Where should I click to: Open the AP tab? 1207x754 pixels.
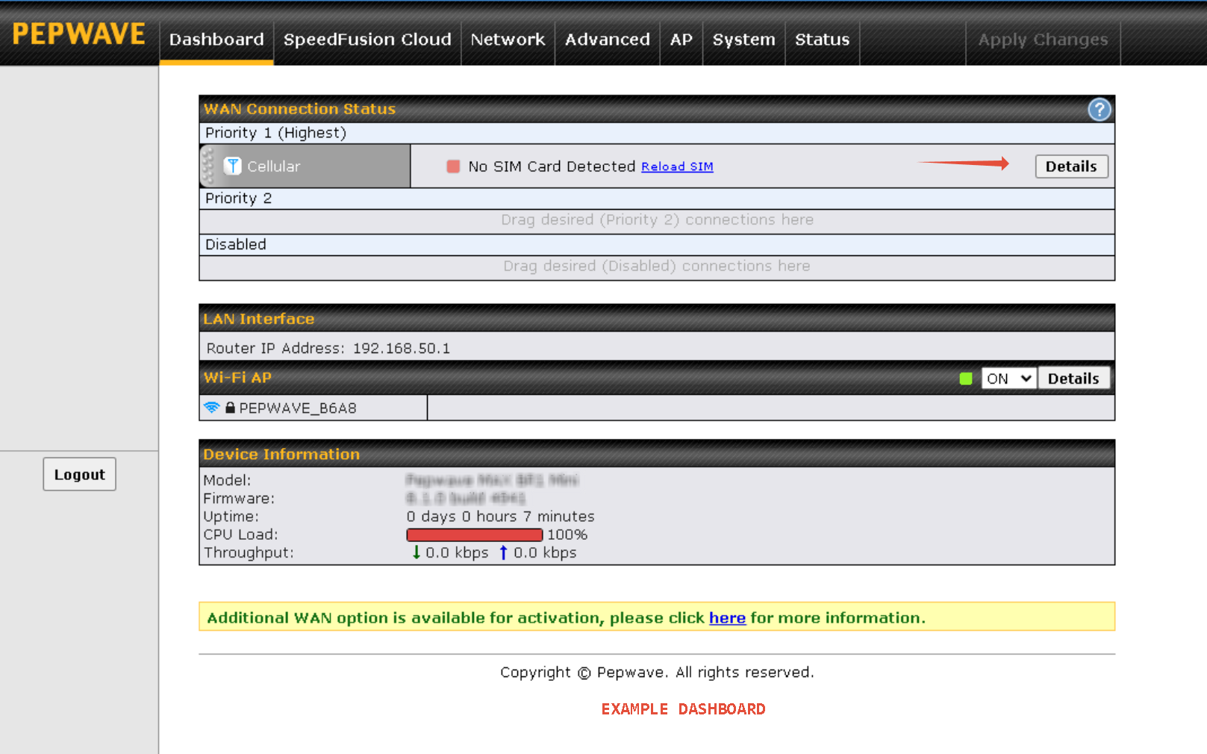point(681,40)
